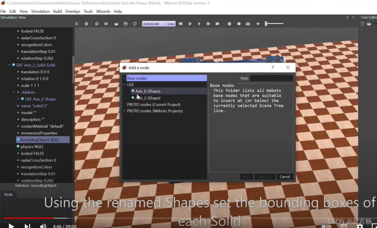
Task: Click the Text Editor new file icon
Action: pos(362,24)
